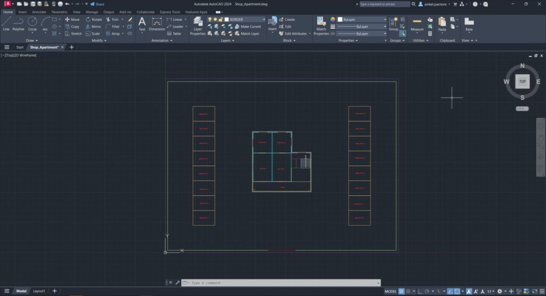Viewport: 546px width, 296px height.
Task: Open Layer Properties manager
Action: tap(197, 26)
